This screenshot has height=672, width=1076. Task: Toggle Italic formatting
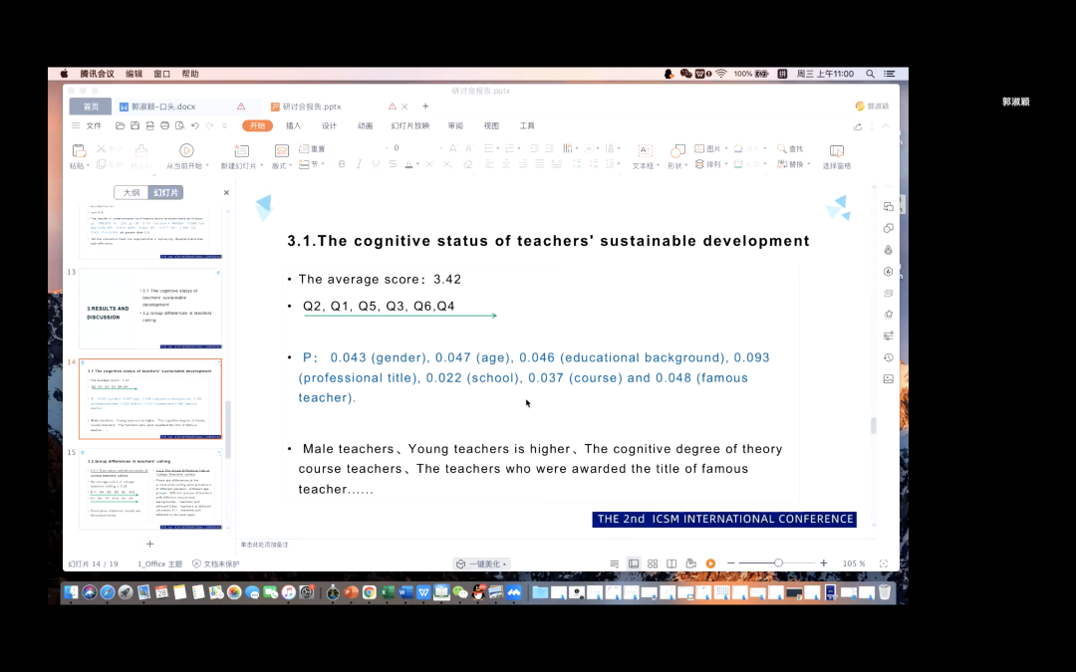point(359,164)
